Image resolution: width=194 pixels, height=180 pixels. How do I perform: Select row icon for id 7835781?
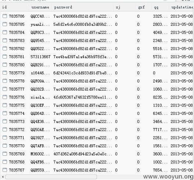5,57
